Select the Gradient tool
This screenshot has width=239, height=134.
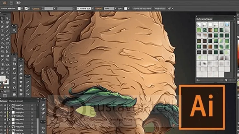click(7, 56)
